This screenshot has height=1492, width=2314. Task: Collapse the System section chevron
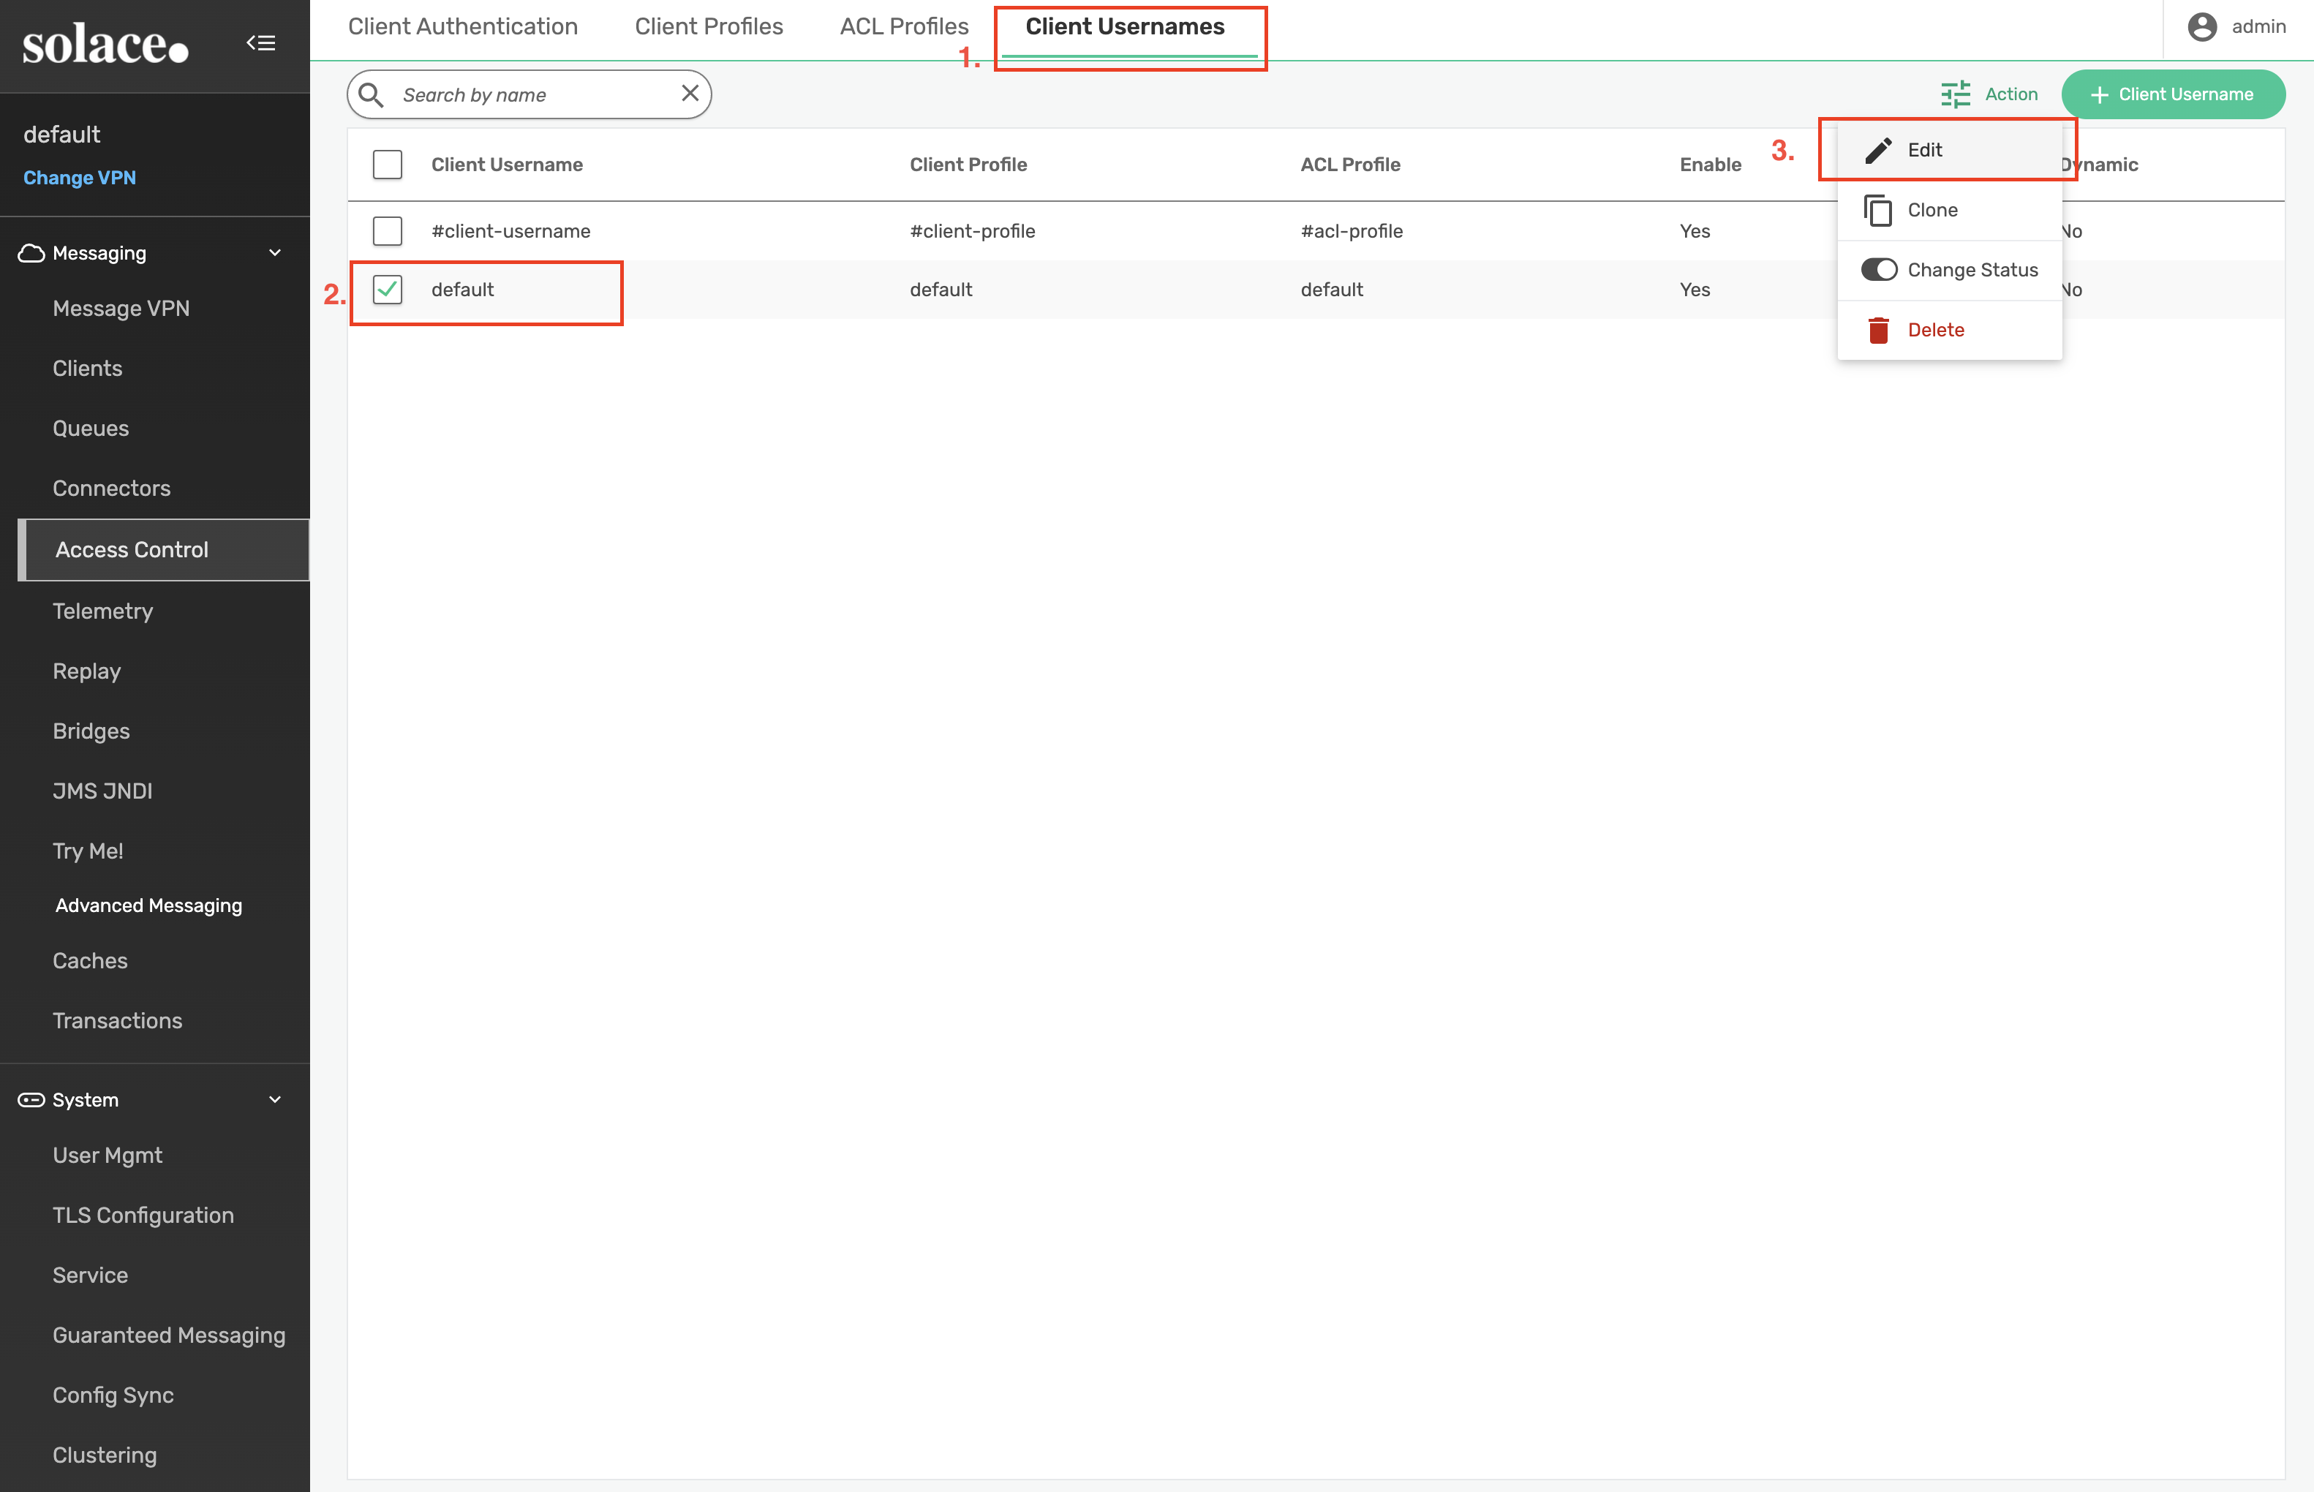pos(275,1100)
